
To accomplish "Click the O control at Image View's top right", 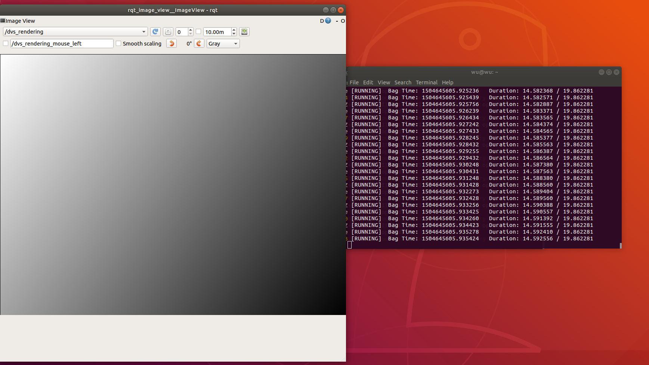I will [343, 21].
